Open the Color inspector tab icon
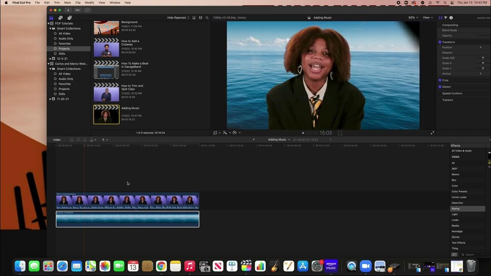 pos(446,18)
